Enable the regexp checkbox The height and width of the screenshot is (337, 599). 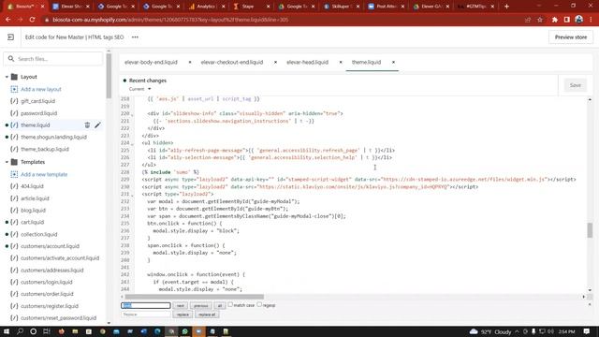pos(259,304)
